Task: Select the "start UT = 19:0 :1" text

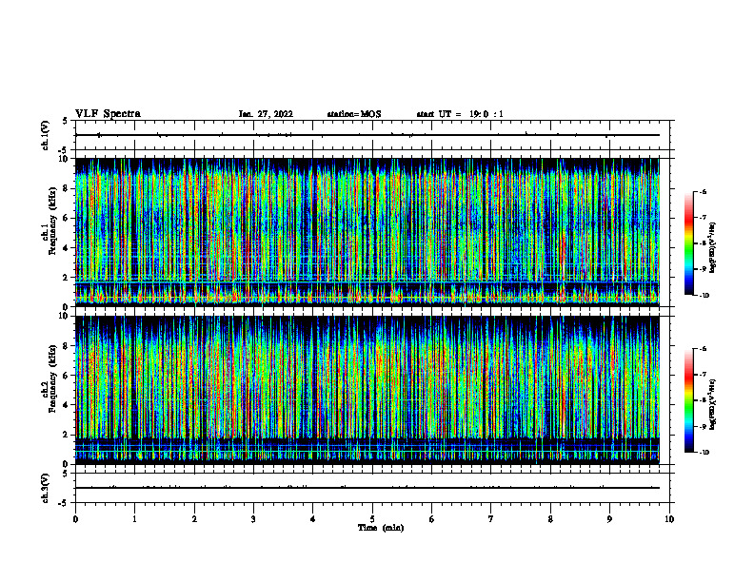Action: click(x=460, y=114)
